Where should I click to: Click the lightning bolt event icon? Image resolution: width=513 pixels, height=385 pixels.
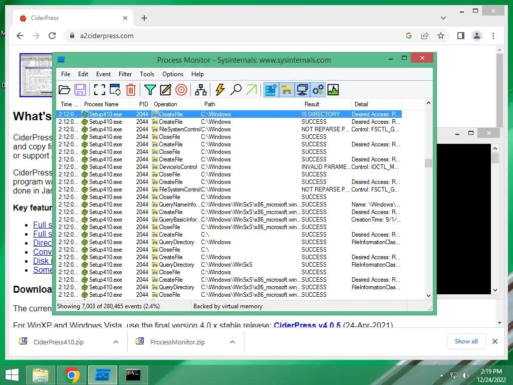220,90
